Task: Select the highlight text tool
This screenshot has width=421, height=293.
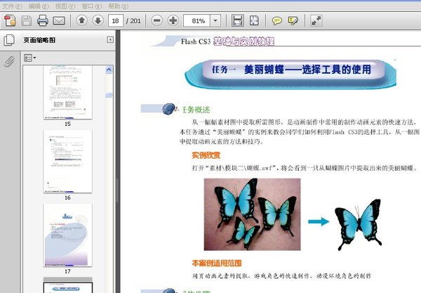Action: point(293,20)
